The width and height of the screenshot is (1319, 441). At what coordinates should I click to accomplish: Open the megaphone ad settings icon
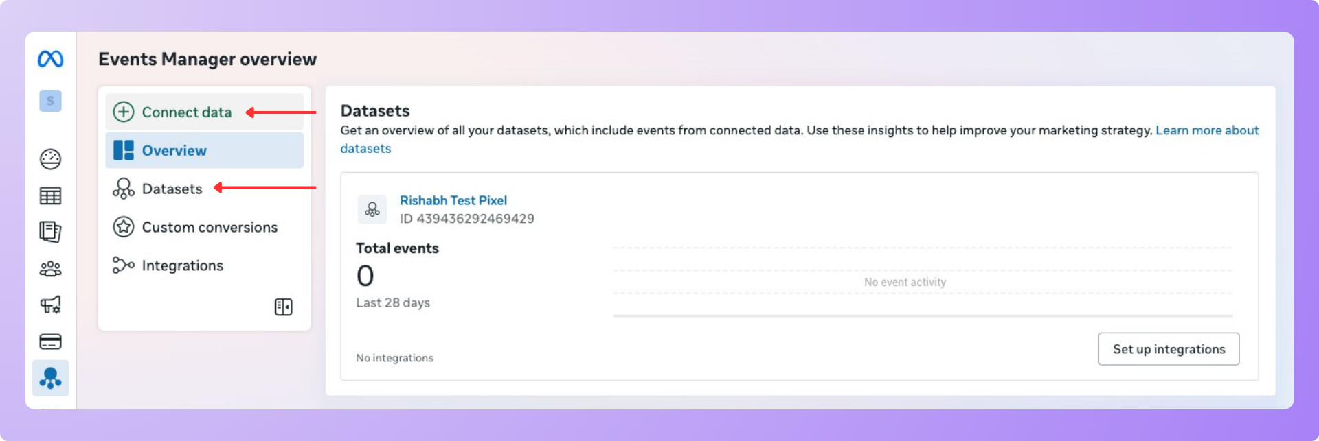(x=50, y=305)
